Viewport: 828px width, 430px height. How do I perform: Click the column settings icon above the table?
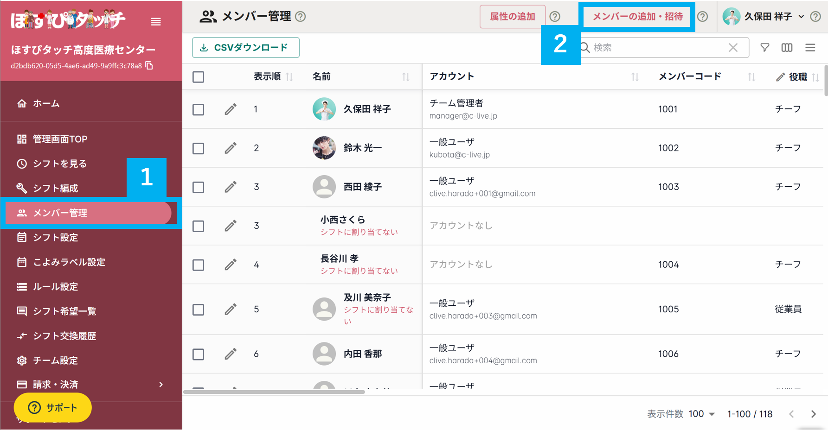pyautogui.click(x=787, y=47)
